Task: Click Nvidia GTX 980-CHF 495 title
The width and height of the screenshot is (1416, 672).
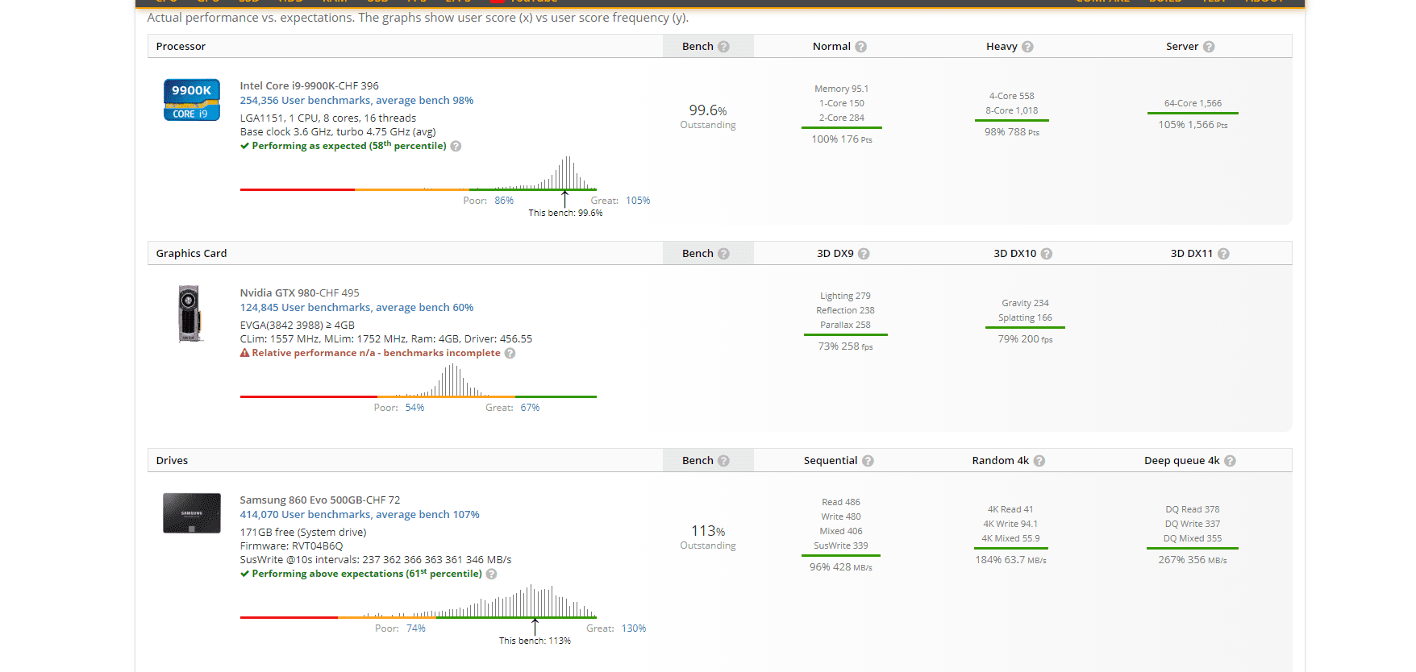Action: (x=299, y=293)
